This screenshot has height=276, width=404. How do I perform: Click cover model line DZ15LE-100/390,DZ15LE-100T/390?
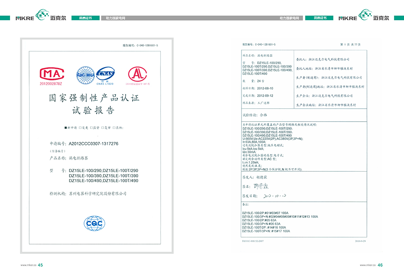103,176
